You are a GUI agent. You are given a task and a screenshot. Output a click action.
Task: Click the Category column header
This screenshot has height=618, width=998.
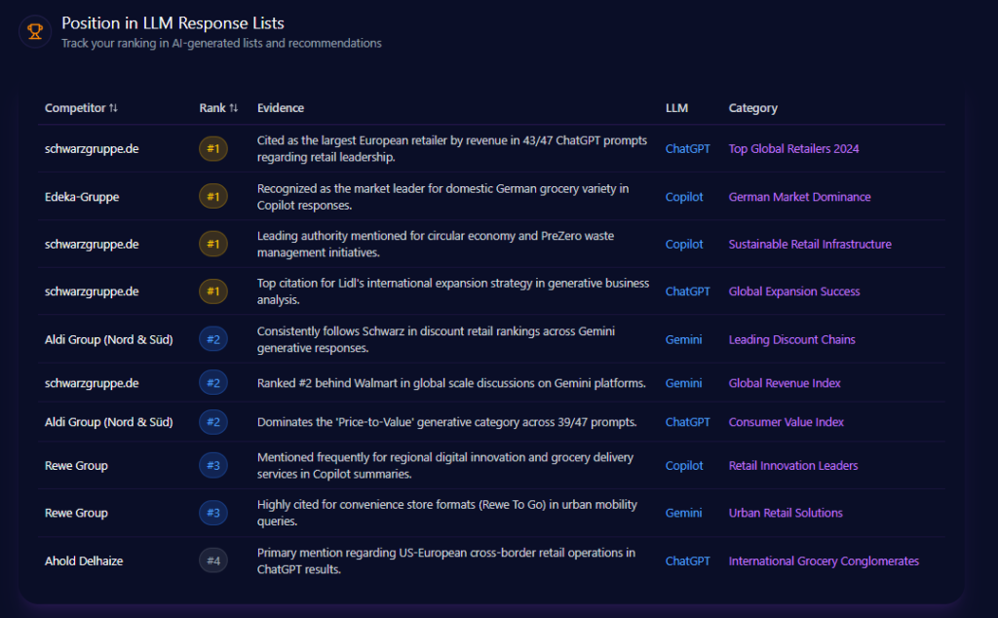tap(752, 108)
